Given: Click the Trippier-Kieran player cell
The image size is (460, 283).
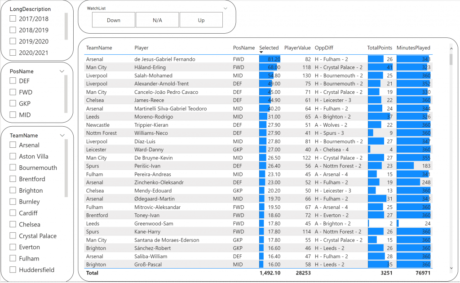Looking at the screenshot, I should [x=151, y=124].
